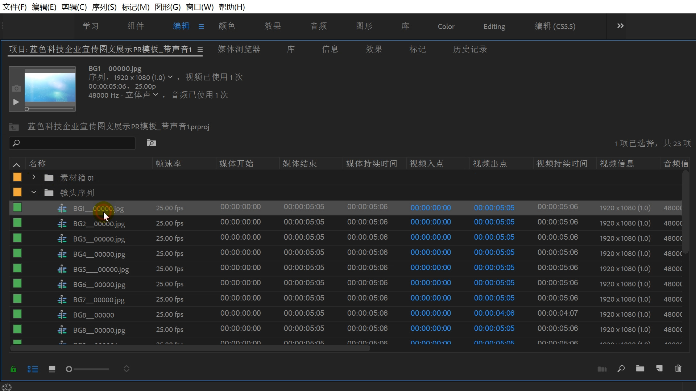The height and width of the screenshot is (391, 696).
Task: Open 媒体浏览器 panel tab
Action: [x=239, y=49]
